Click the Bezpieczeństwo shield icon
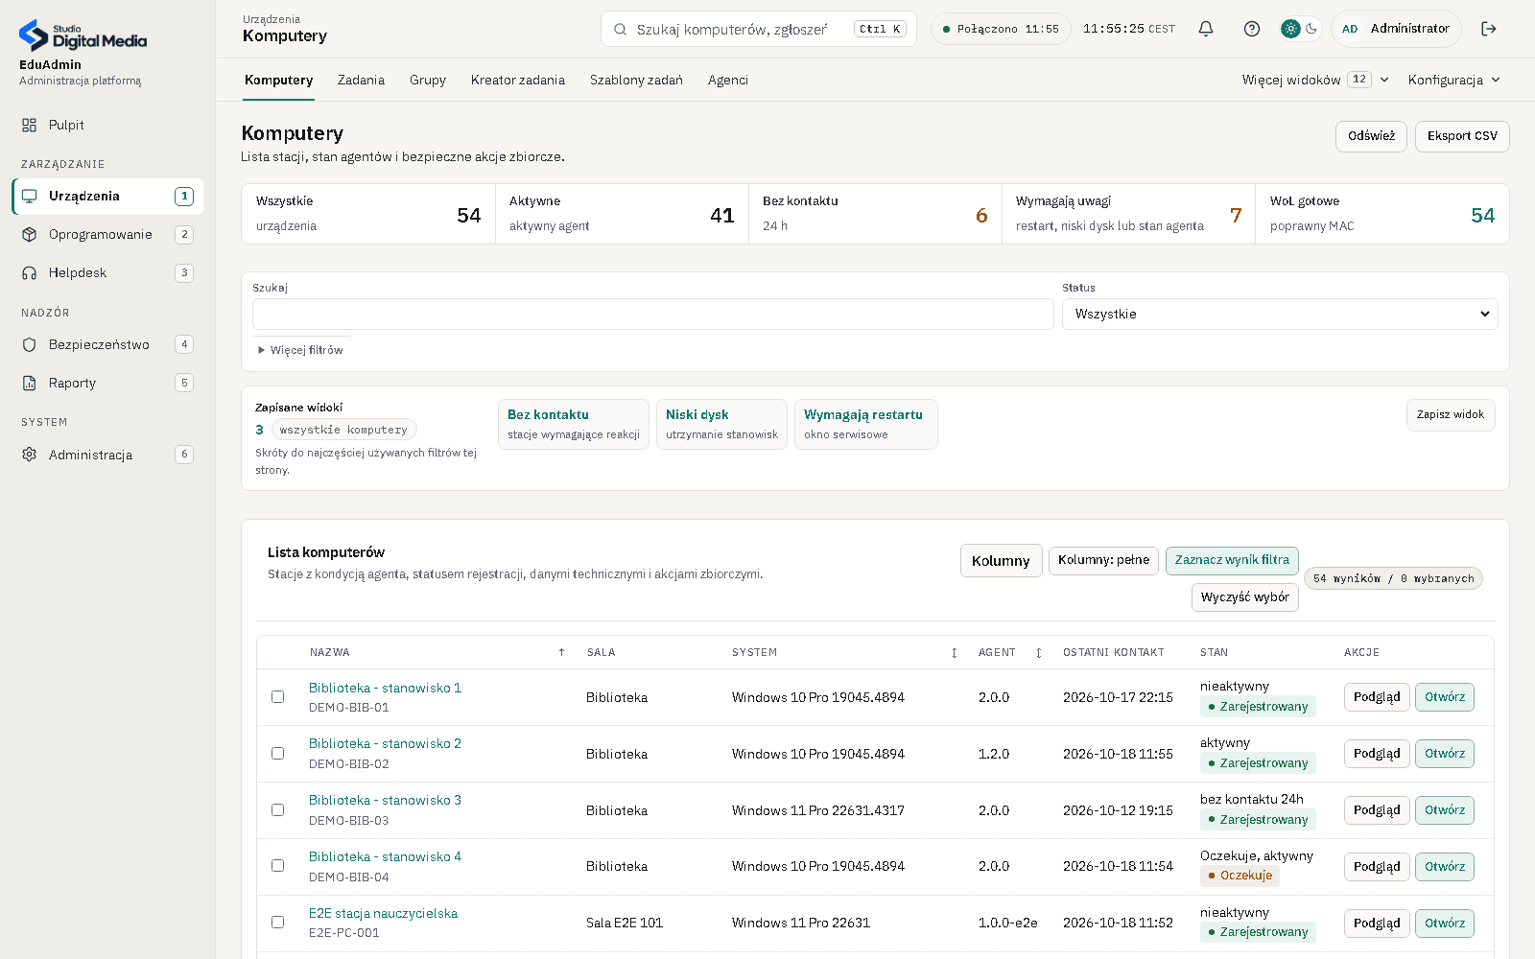Viewport: 1535px width, 959px height. pos(30,344)
